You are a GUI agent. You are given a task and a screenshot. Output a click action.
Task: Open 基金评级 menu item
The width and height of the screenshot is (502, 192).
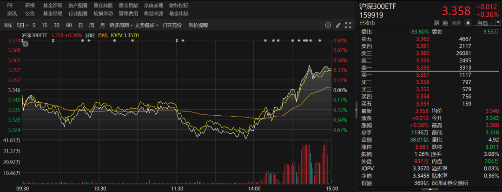tap(53, 6)
